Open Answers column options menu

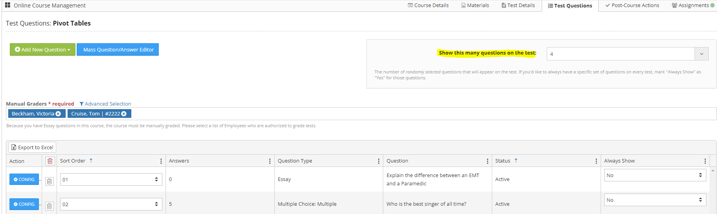click(x=270, y=161)
